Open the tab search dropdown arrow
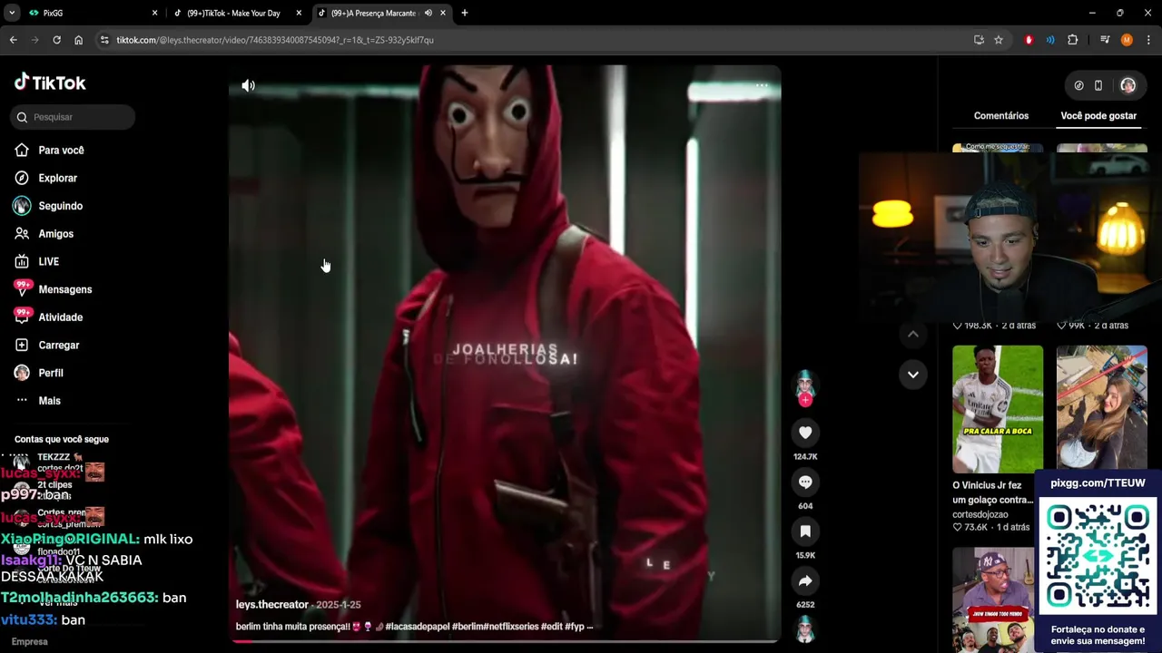This screenshot has width=1162, height=653. pos(12,13)
